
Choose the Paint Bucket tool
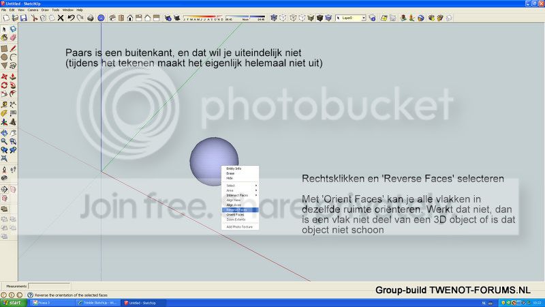[4, 38]
